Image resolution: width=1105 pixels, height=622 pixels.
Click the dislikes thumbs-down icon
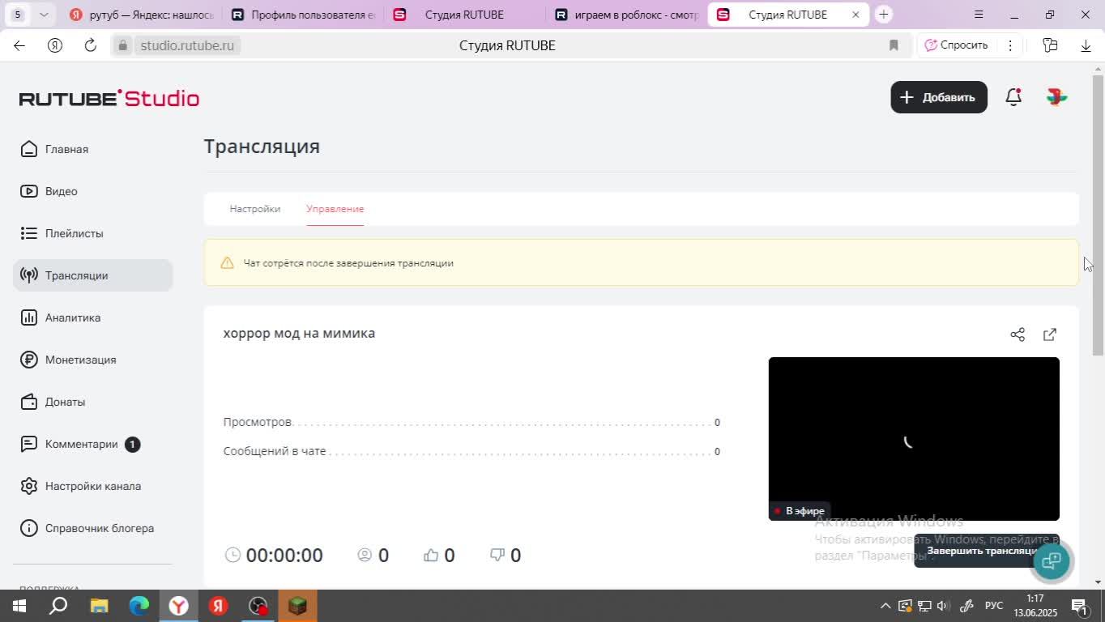pos(497,555)
